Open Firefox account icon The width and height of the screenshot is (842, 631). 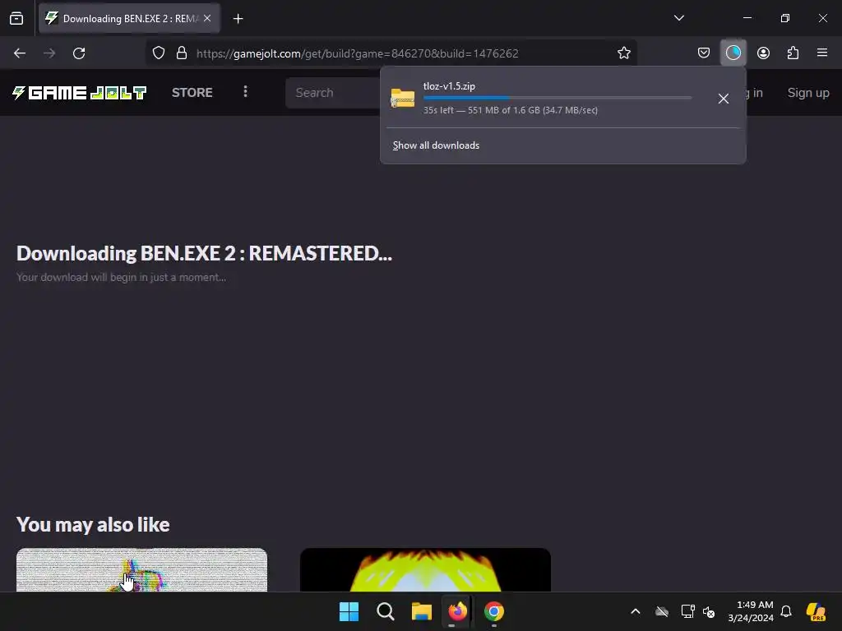(x=763, y=53)
